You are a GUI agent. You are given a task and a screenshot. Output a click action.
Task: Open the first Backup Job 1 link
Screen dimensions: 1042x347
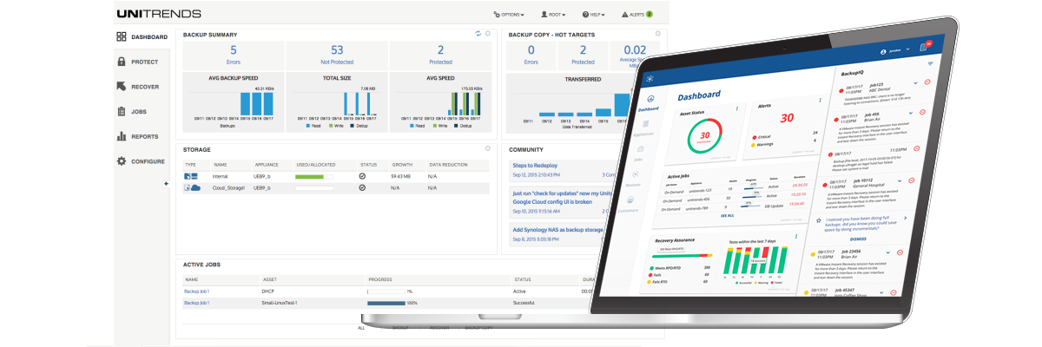[x=196, y=291]
